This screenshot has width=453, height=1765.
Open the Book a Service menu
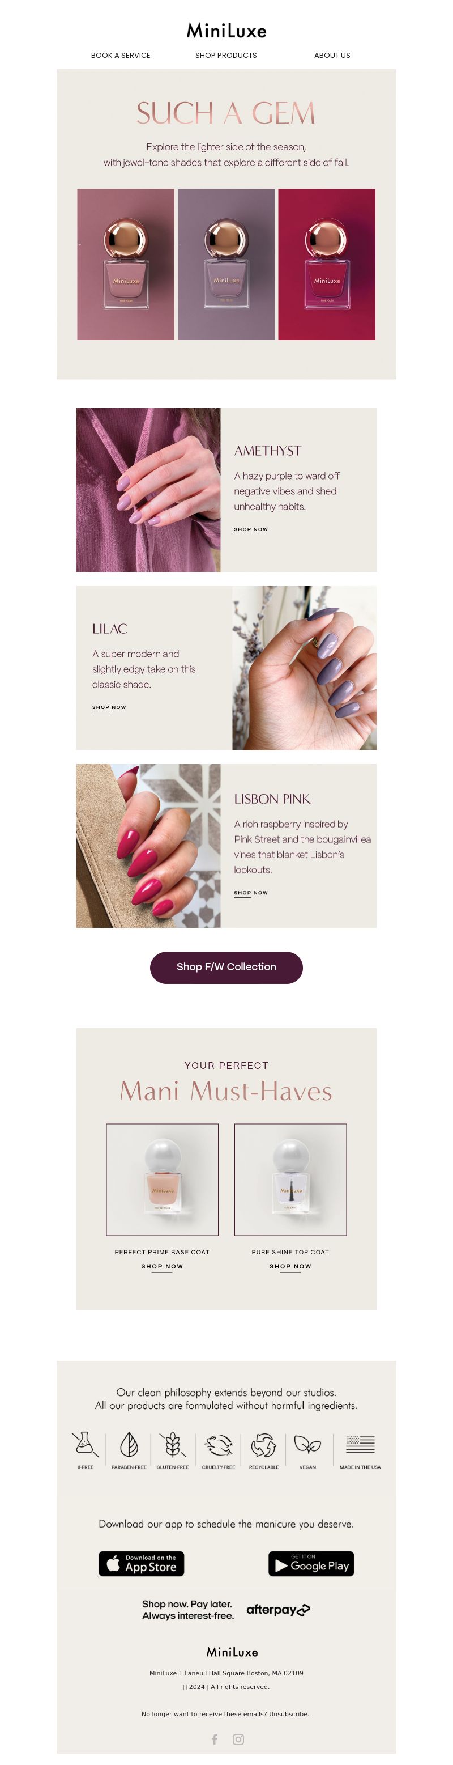point(121,56)
